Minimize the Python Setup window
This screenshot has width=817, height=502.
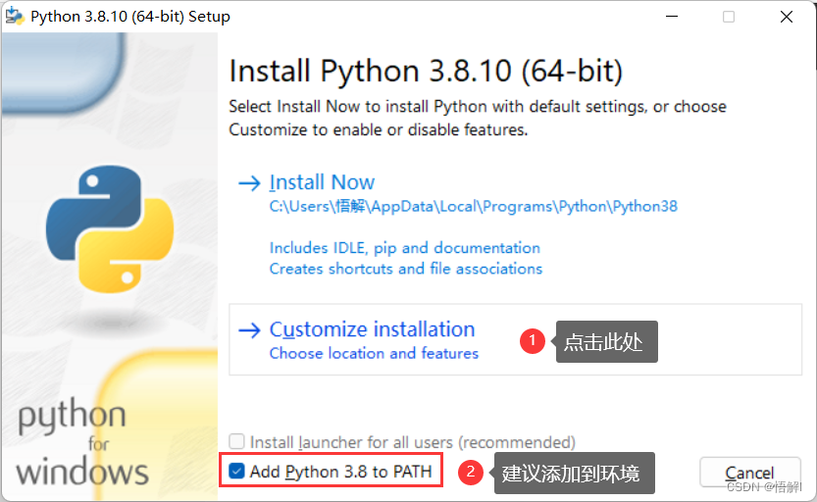click(672, 17)
